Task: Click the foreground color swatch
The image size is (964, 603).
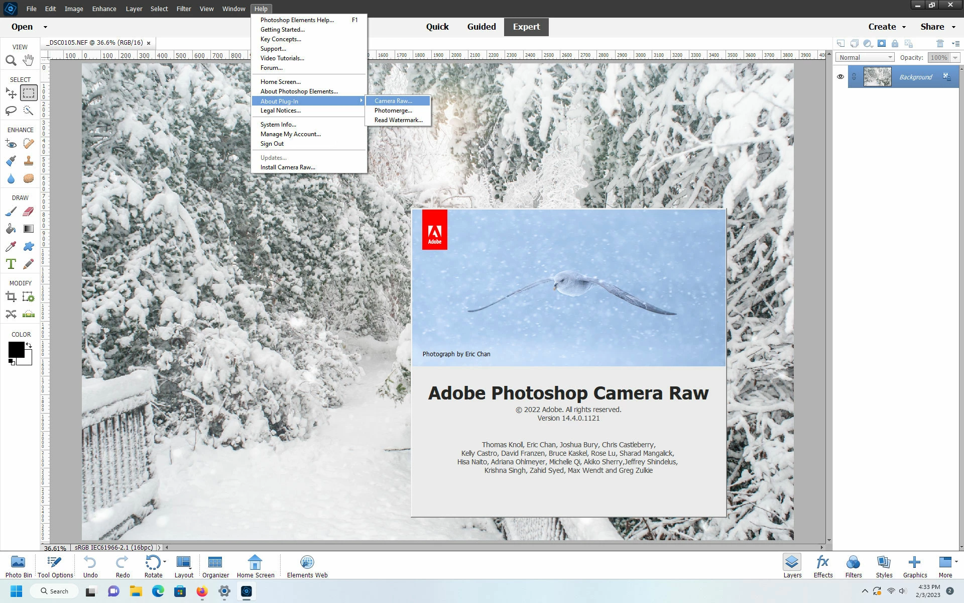Action: pyautogui.click(x=16, y=349)
